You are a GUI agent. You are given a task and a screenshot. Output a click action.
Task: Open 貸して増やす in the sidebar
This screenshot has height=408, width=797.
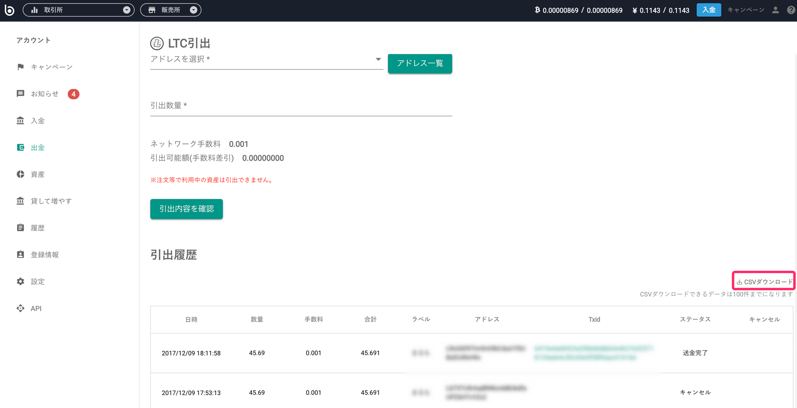coord(51,201)
